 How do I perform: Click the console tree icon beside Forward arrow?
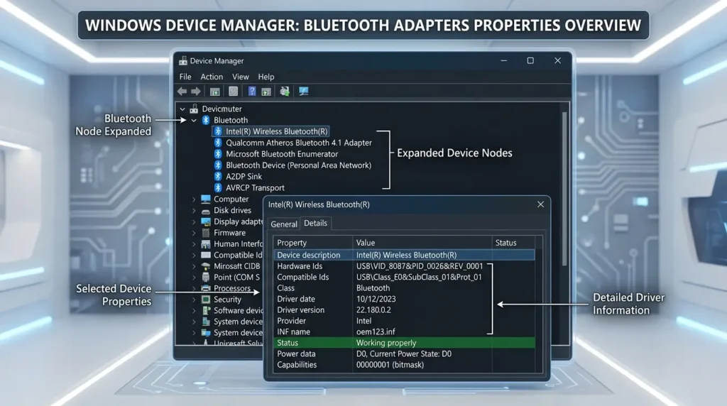coord(214,92)
